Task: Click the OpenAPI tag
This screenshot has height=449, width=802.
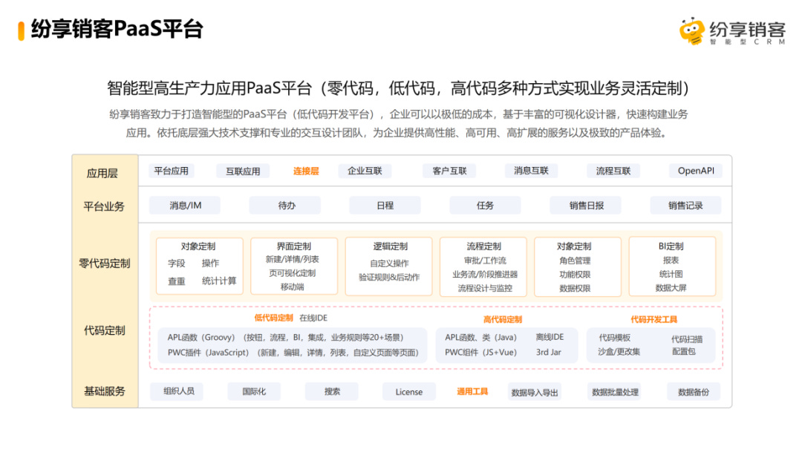Action: 696,171
